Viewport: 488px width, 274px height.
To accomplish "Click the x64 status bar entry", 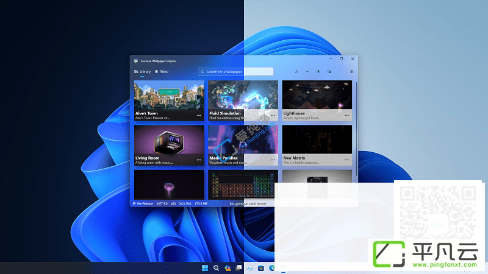I will 173,204.
